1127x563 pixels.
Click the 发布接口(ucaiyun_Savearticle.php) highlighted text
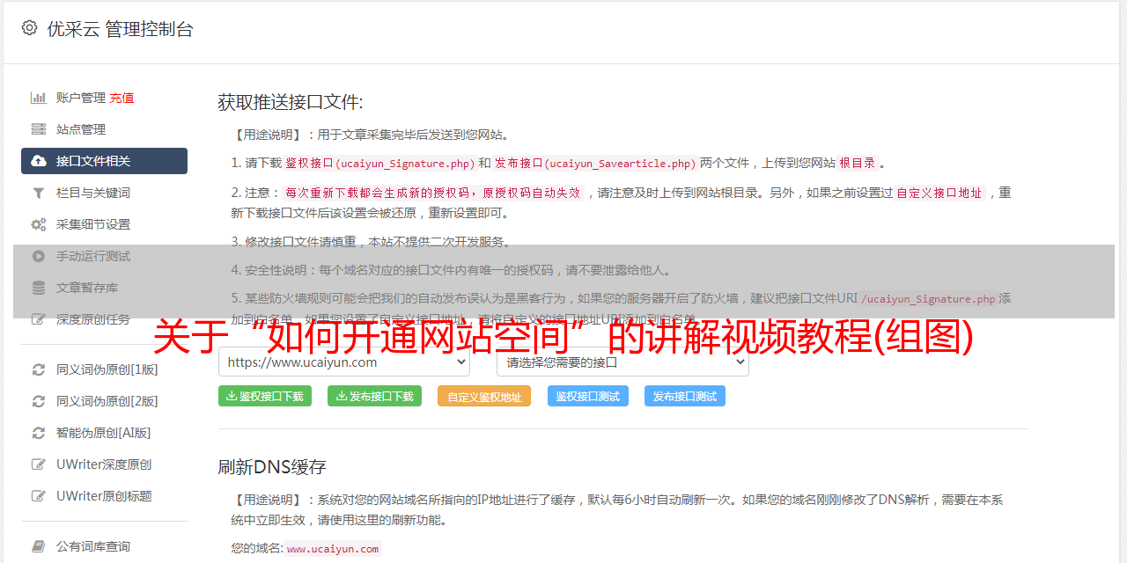coord(595,164)
